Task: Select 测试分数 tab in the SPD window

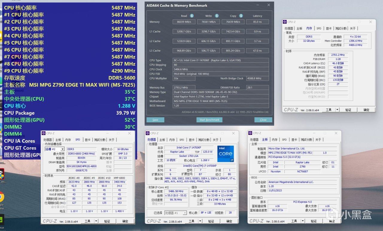Action: point(100,140)
